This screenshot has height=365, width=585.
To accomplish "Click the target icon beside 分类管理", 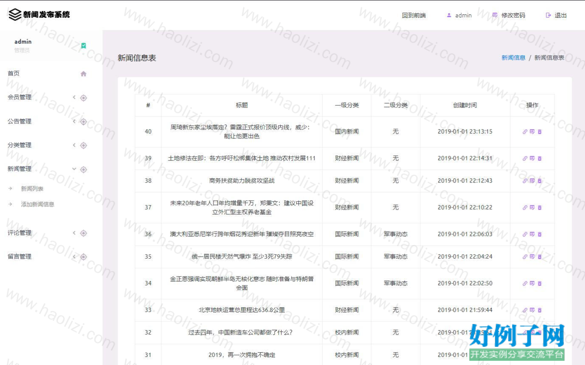I will (83, 145).
